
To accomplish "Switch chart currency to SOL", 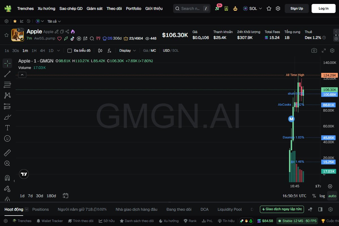I will (175, 51).
